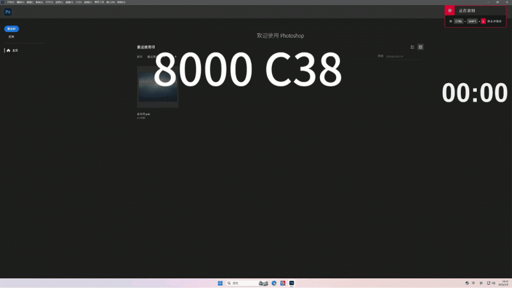Open the Windows Start menu
512x288 pixels.
click(220, 283)
